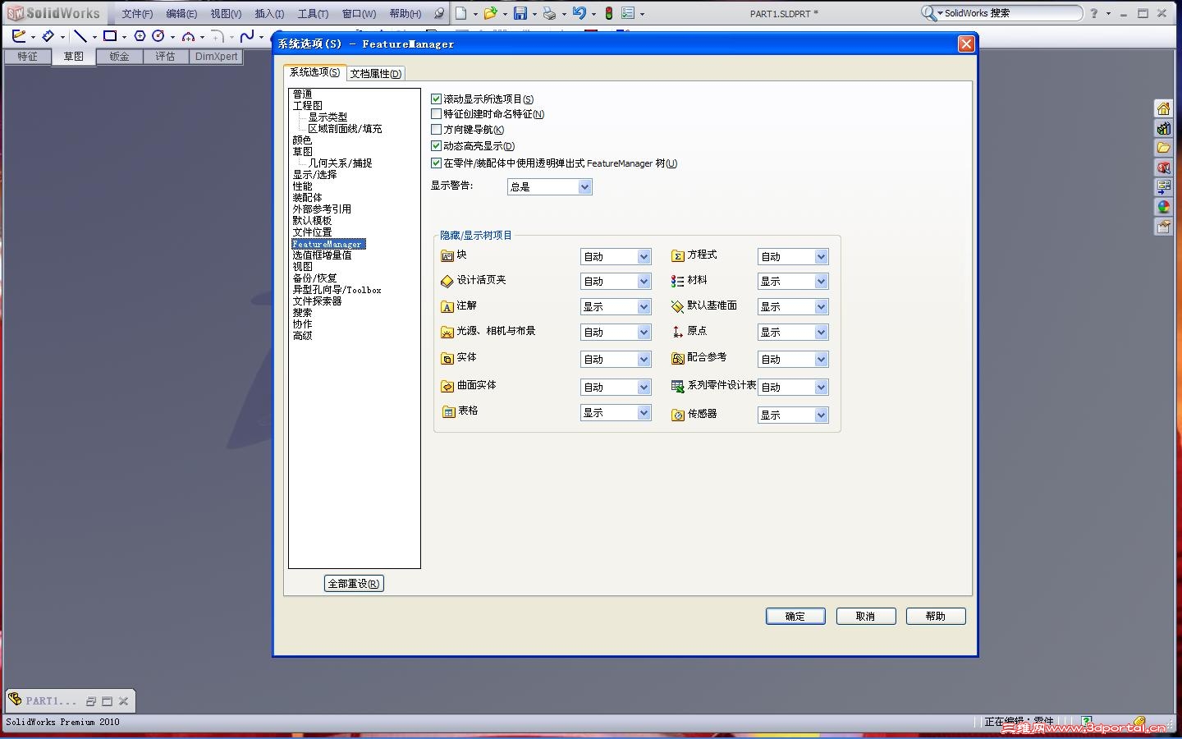Close the system options dialog
This screenshot has width=1182, height=739.
(x=966, y=44)
